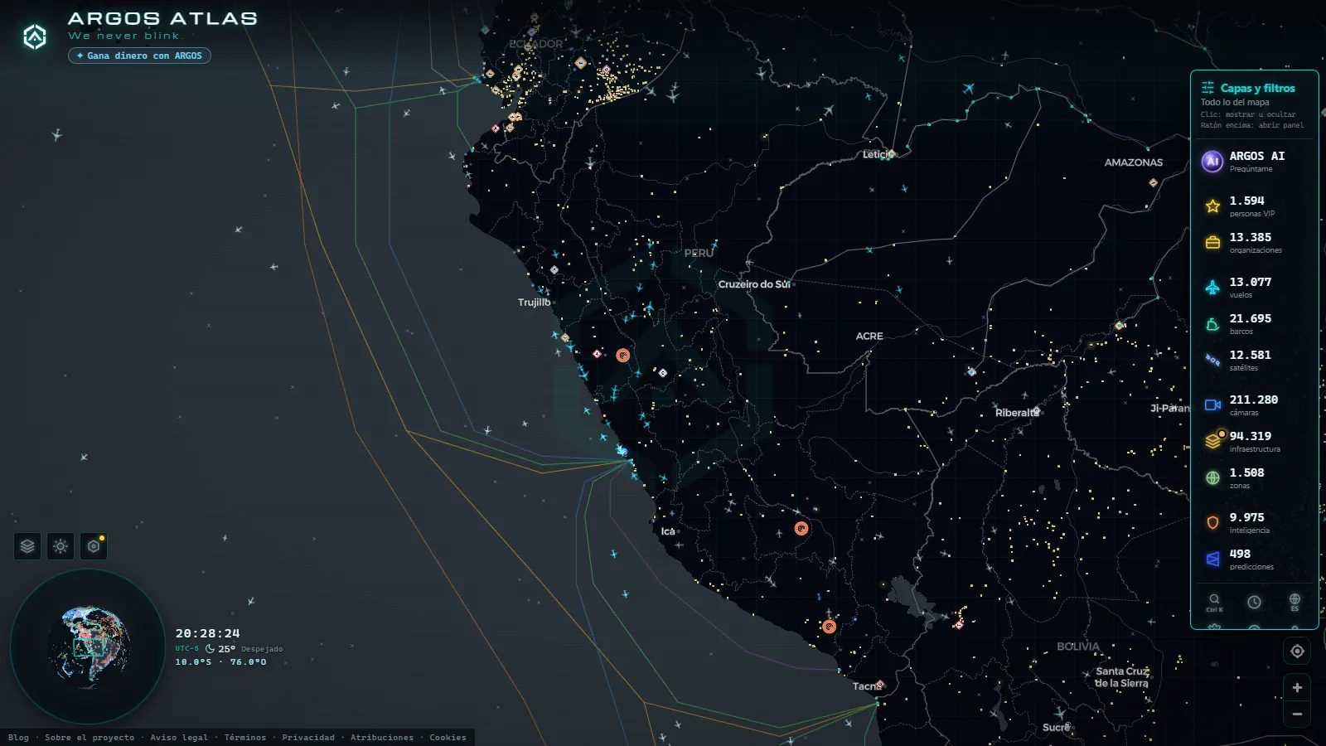Open 'Privacidad' footer link
Screen dimensions: 1326x746
pyautogui.click(x=308, y=738)
